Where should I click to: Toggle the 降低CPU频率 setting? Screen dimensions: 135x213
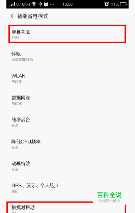pos(67,144)
